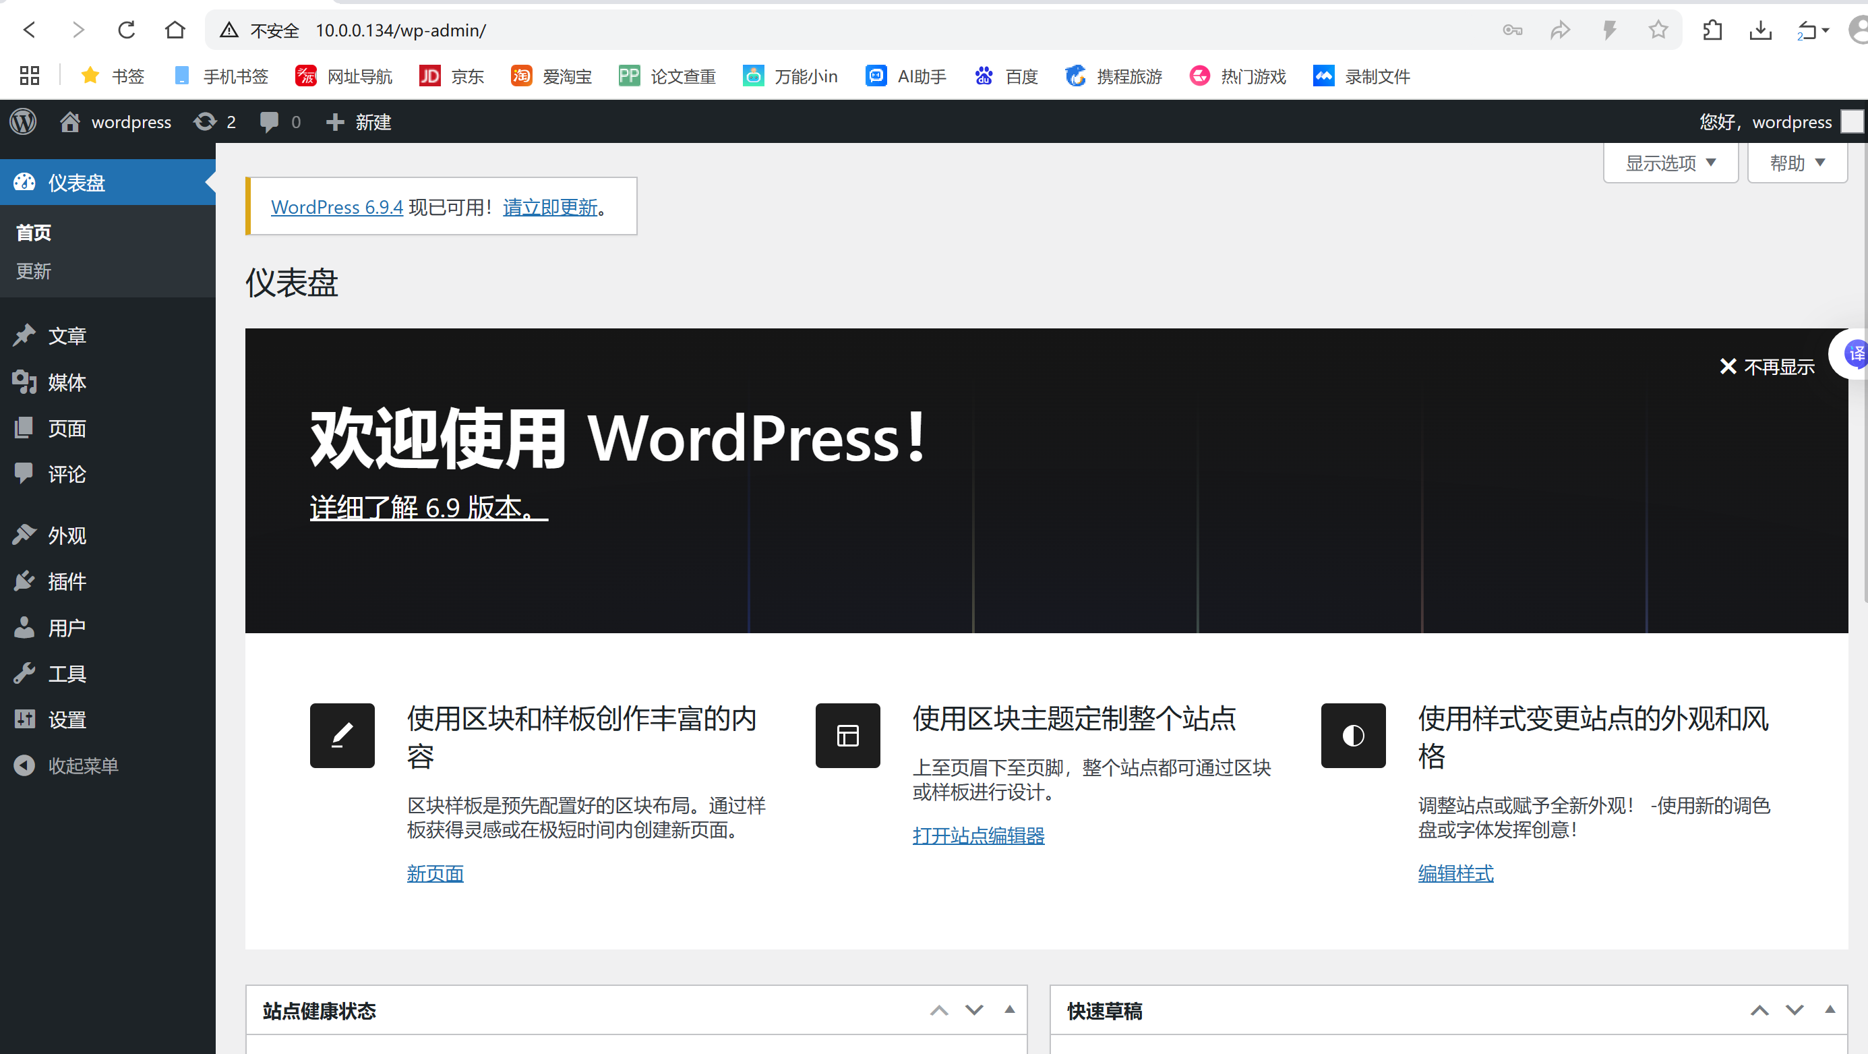Click the saved password key icon

click(1513, 30)
